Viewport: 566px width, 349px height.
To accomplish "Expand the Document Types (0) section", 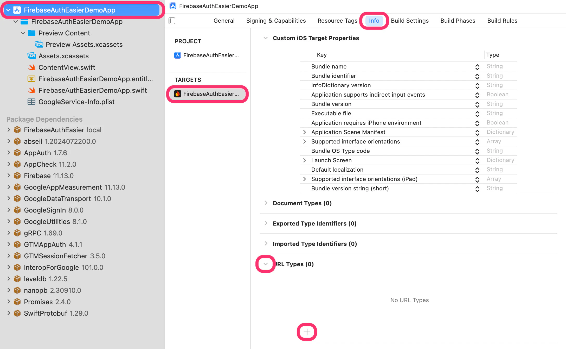I will [266, 203].
